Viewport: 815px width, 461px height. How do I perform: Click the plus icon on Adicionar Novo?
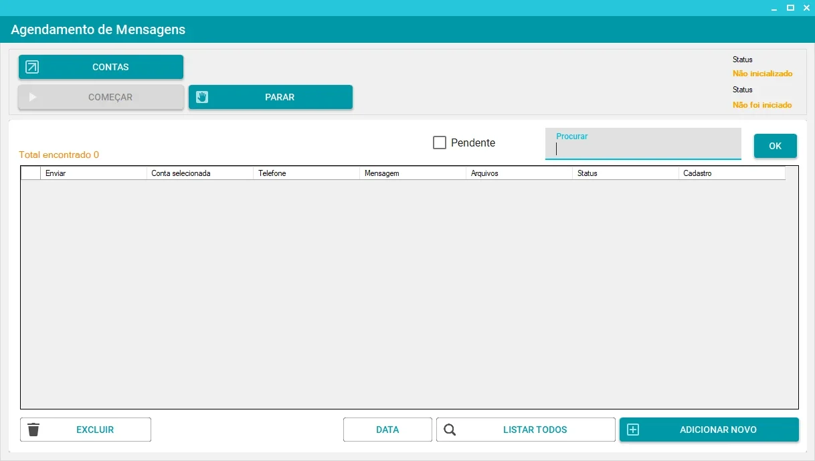[x=633, y=430]
